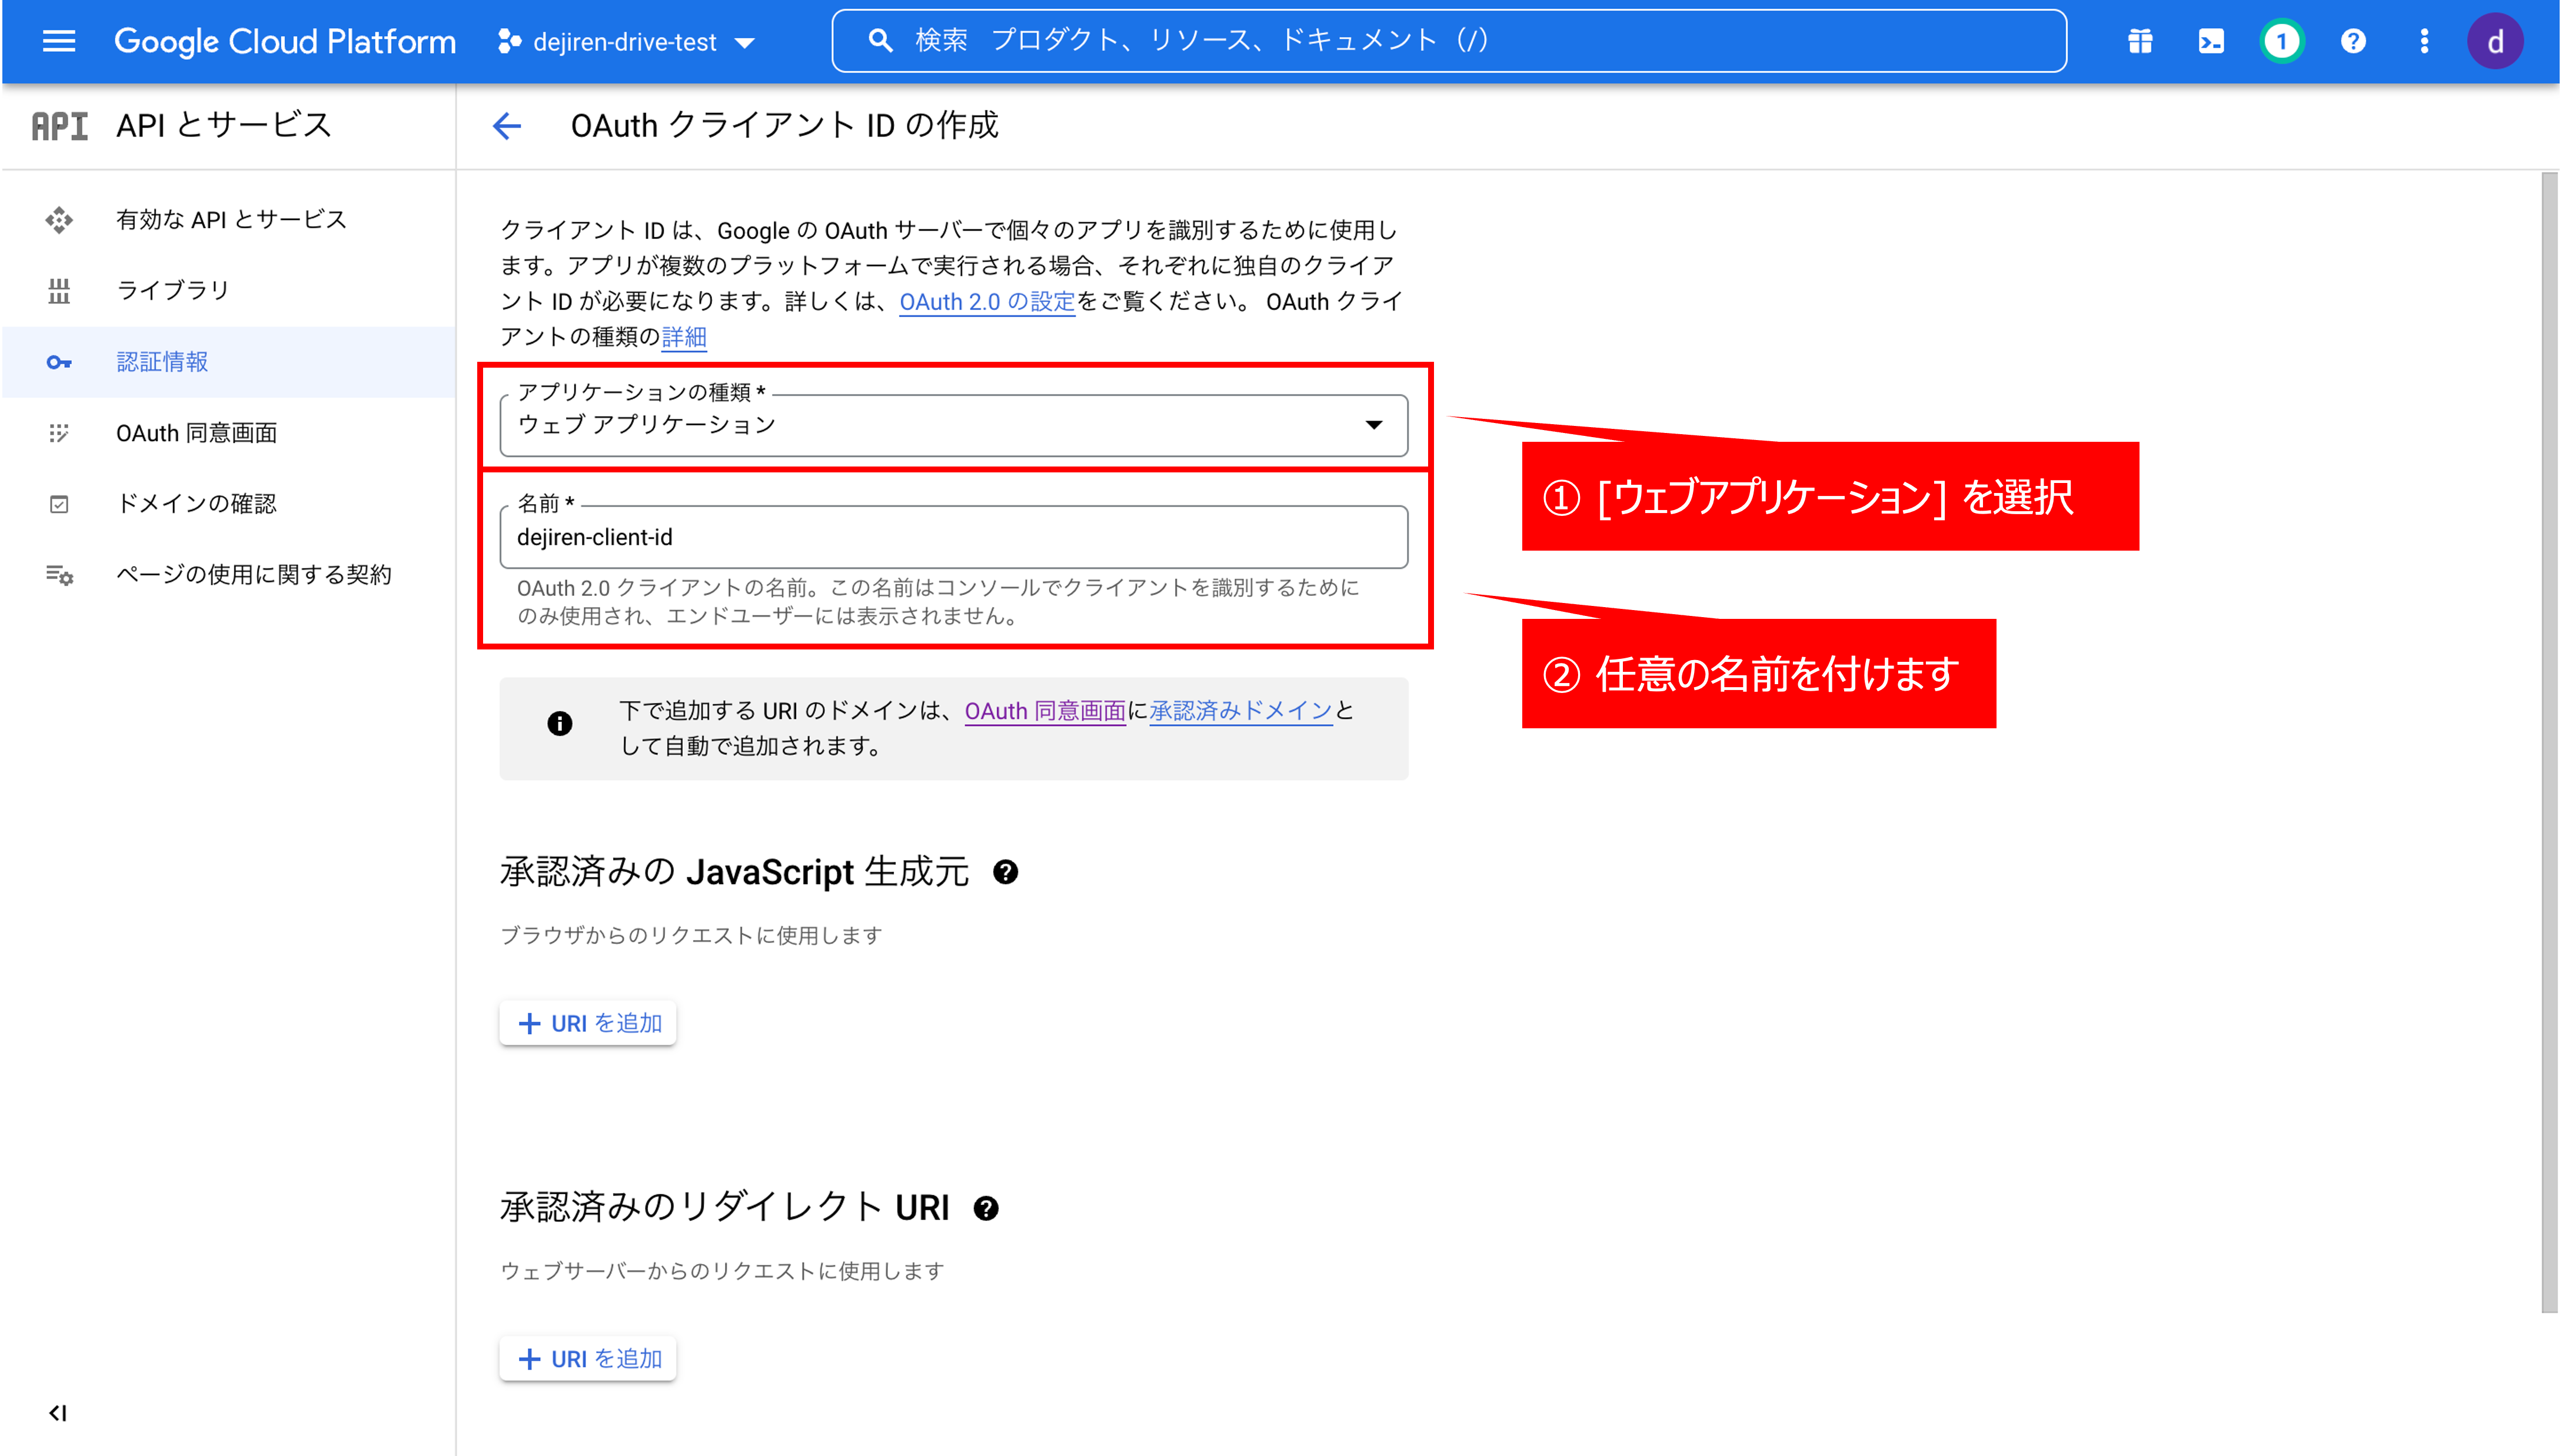Click the info icon in the notice box
The image size is (2562, 1456).
(x=560, y=723)
